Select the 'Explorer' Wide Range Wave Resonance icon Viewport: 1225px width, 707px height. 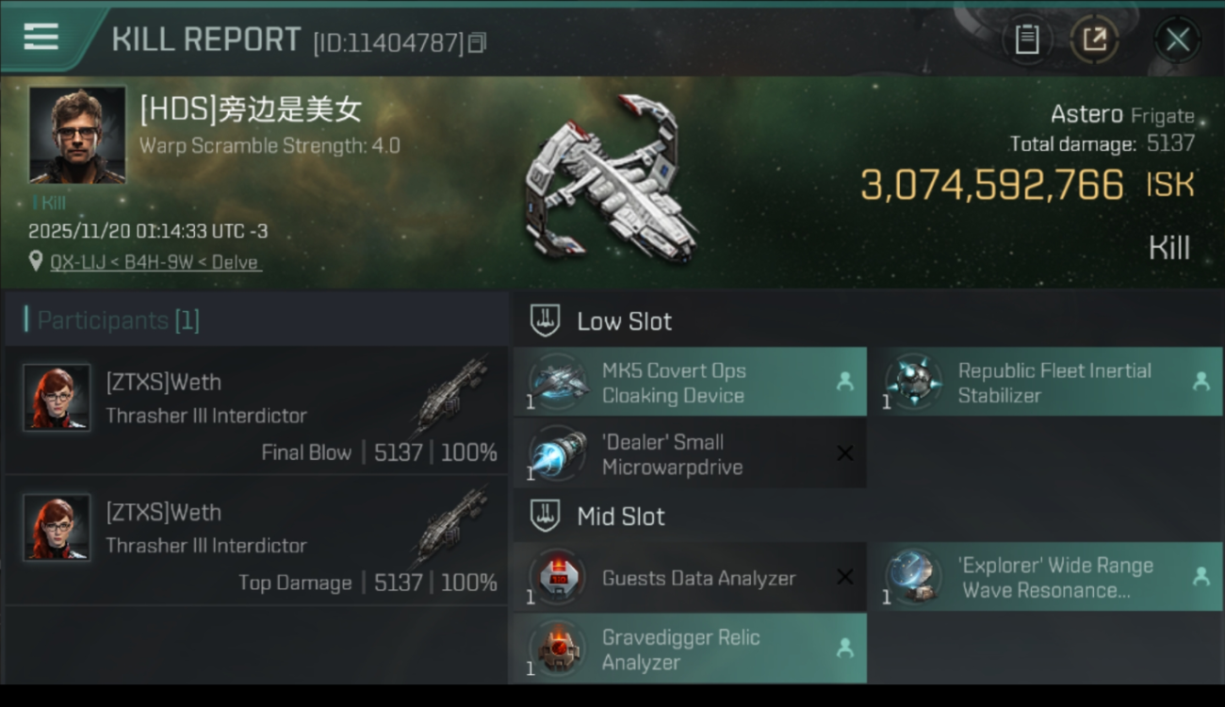click(913, 577)
